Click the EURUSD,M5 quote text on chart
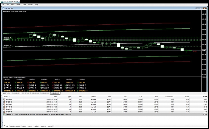The width and height of the screenshot is (209, 129). coord(15,11)
